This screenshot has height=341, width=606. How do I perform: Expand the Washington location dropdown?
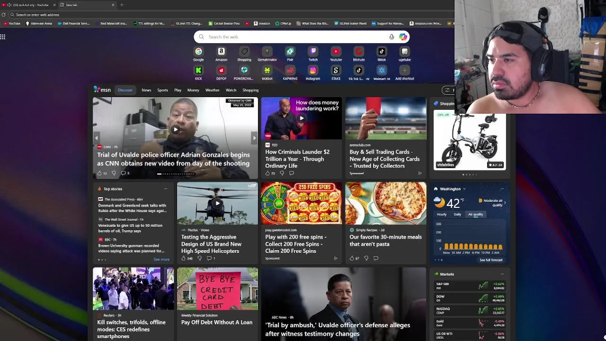pos(464,189)
